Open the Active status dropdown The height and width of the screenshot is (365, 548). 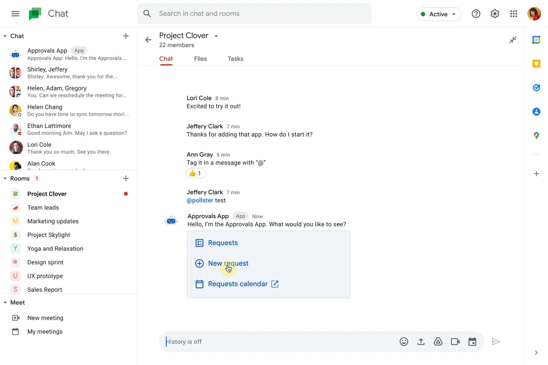pos(439,14)
